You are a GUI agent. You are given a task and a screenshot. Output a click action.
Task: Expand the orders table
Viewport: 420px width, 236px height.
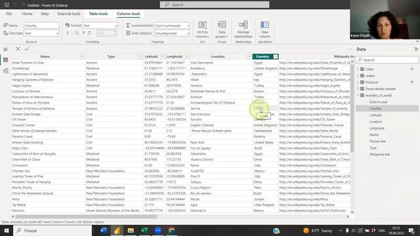(358, 76)
